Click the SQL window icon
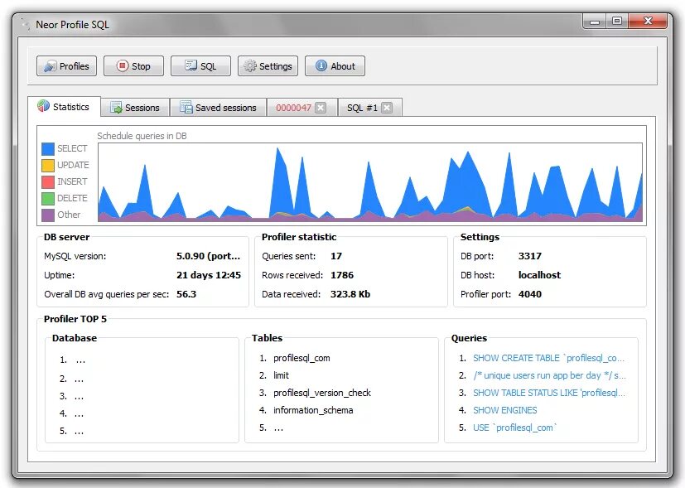Viewport: 685px width, 488px height. 191,65
